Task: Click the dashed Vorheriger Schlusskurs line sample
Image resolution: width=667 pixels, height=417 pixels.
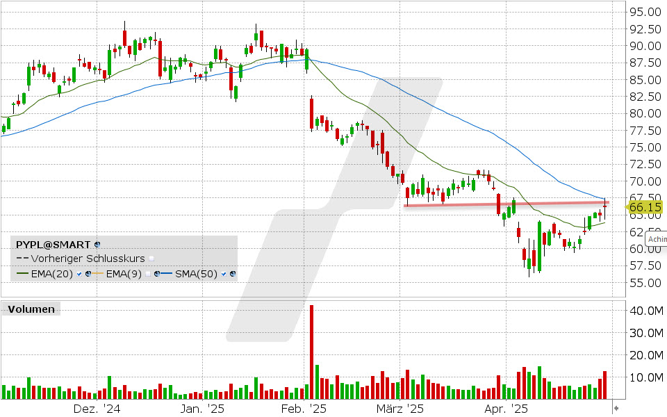Action: click(22, 259)
